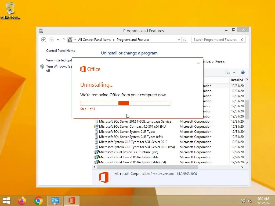This screenshot has width=275, height=206.
Task: Click icon of Visual C++ 2005 Redistributable (x64)
Action: [96, 162]
